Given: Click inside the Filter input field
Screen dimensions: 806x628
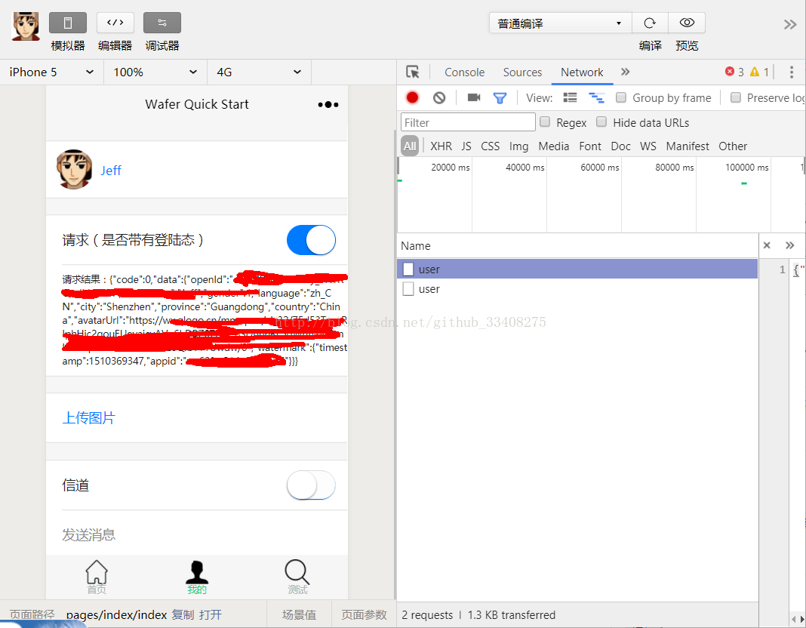Looking at the screenshot, I should point(467,122).
